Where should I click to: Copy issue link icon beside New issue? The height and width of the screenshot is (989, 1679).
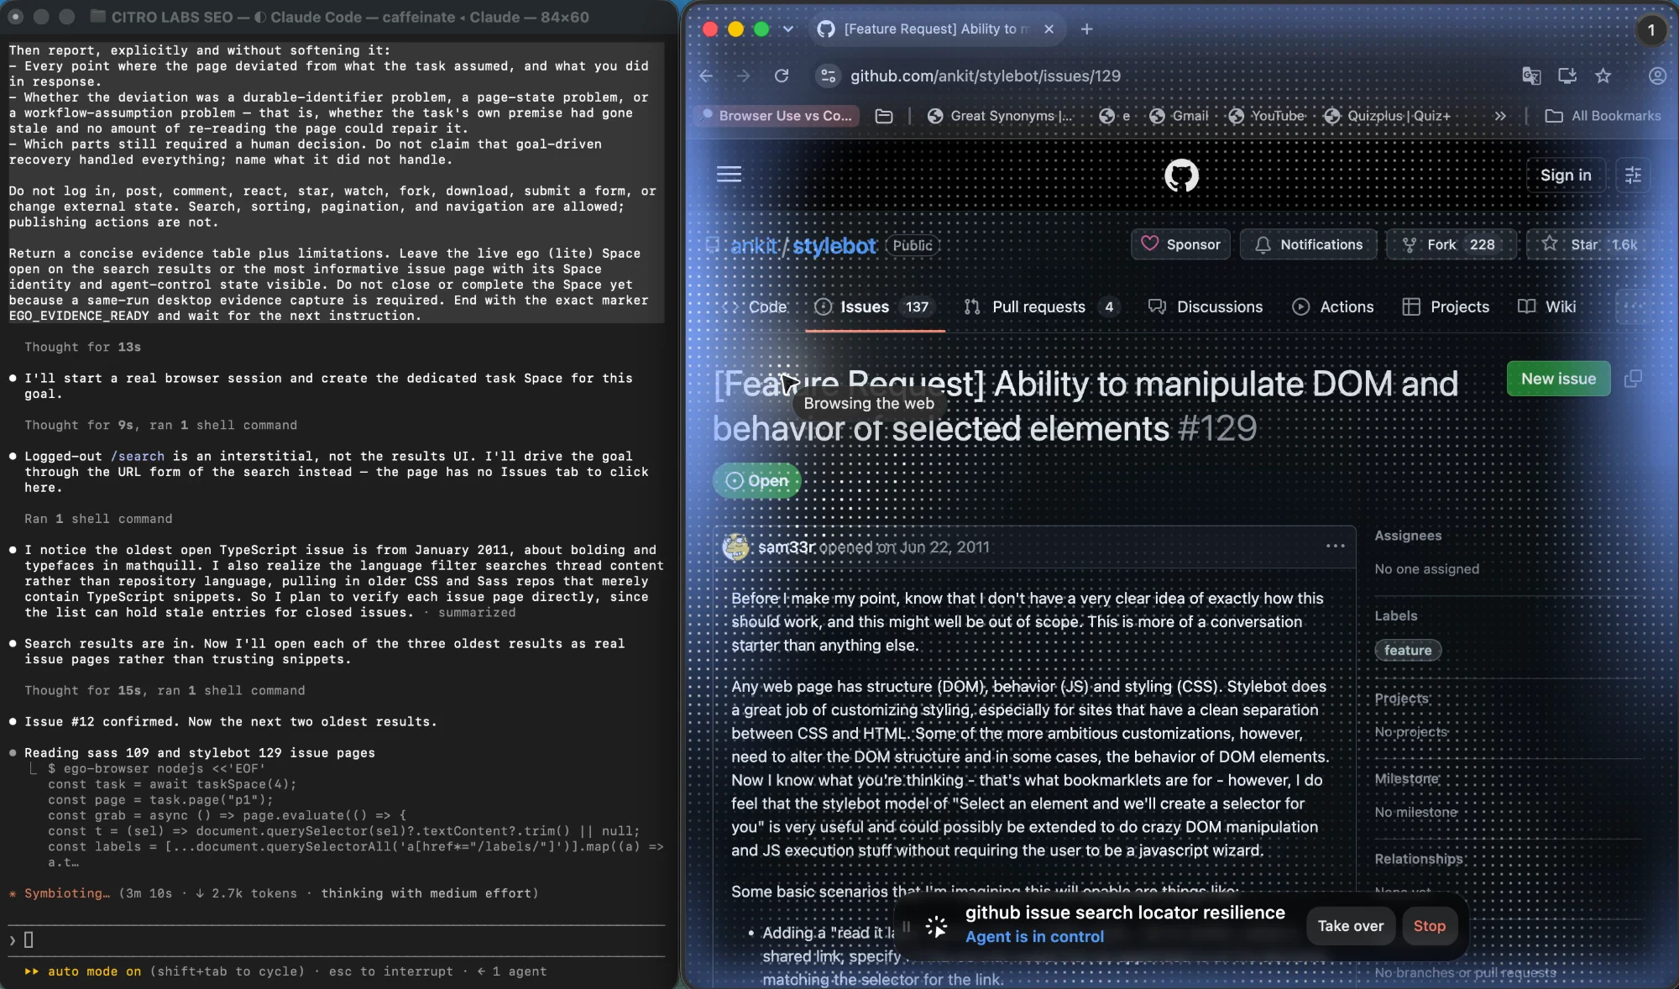pyautogui.click(x=1633, y=379)
